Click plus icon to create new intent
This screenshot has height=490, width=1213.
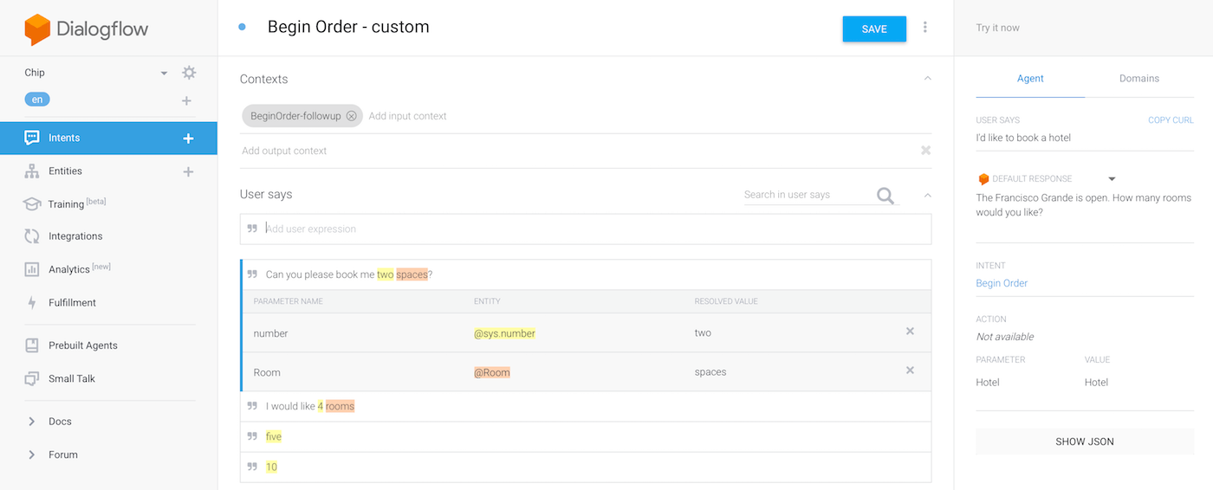pyautogui.click(x=188, y=139)
